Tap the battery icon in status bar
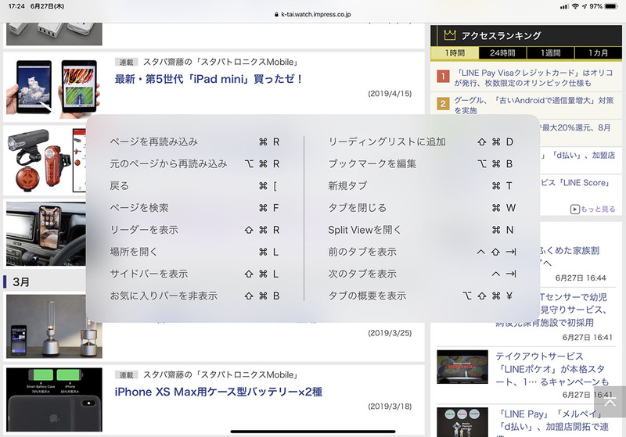Screen dimensions: 626x437 (x=611, y=6)
